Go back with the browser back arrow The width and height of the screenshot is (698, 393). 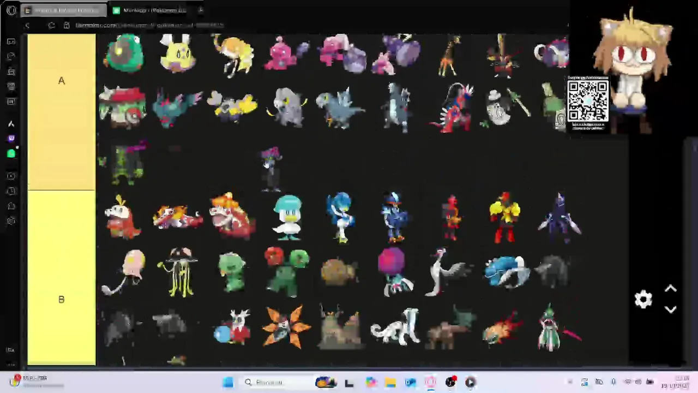coord(27,25)
